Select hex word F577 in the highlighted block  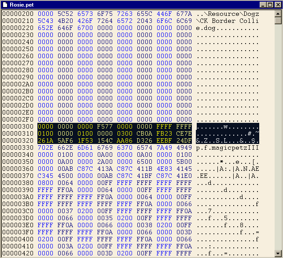pyautogui.click(x=105, y=127)
